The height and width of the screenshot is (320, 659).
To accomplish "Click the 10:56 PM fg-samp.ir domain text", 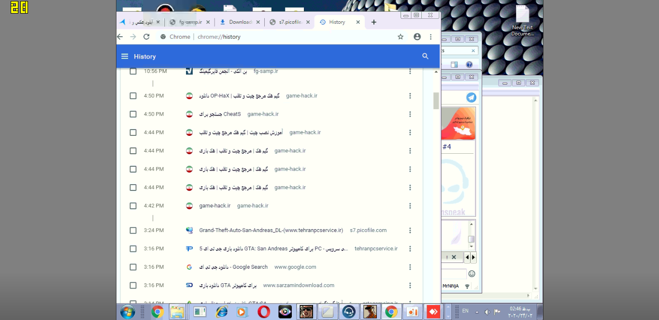I will click(266, 72).
